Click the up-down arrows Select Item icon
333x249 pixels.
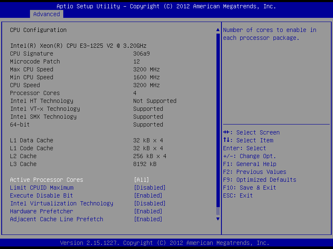226,140
